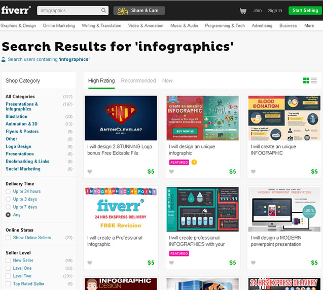The height and width of the screenshot is (290, 323).
Task: Switch to list view icon
Action: pos(314,80)
